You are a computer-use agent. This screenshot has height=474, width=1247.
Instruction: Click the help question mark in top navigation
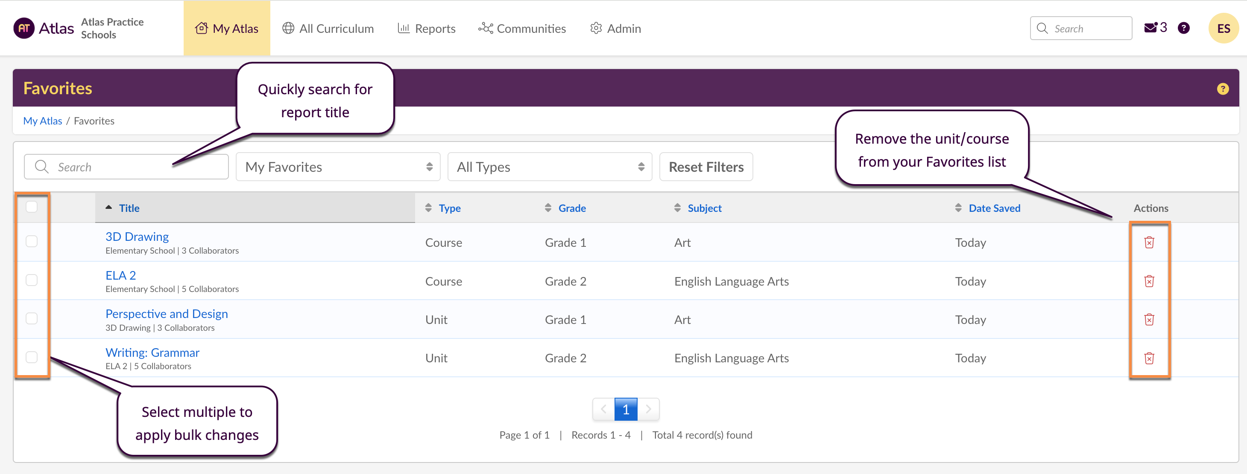pyautogui.click(x=1184, y=28)
